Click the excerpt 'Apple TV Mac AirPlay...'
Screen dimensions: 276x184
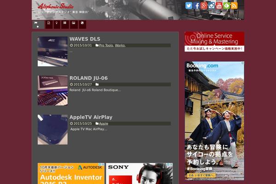[88, 129]
